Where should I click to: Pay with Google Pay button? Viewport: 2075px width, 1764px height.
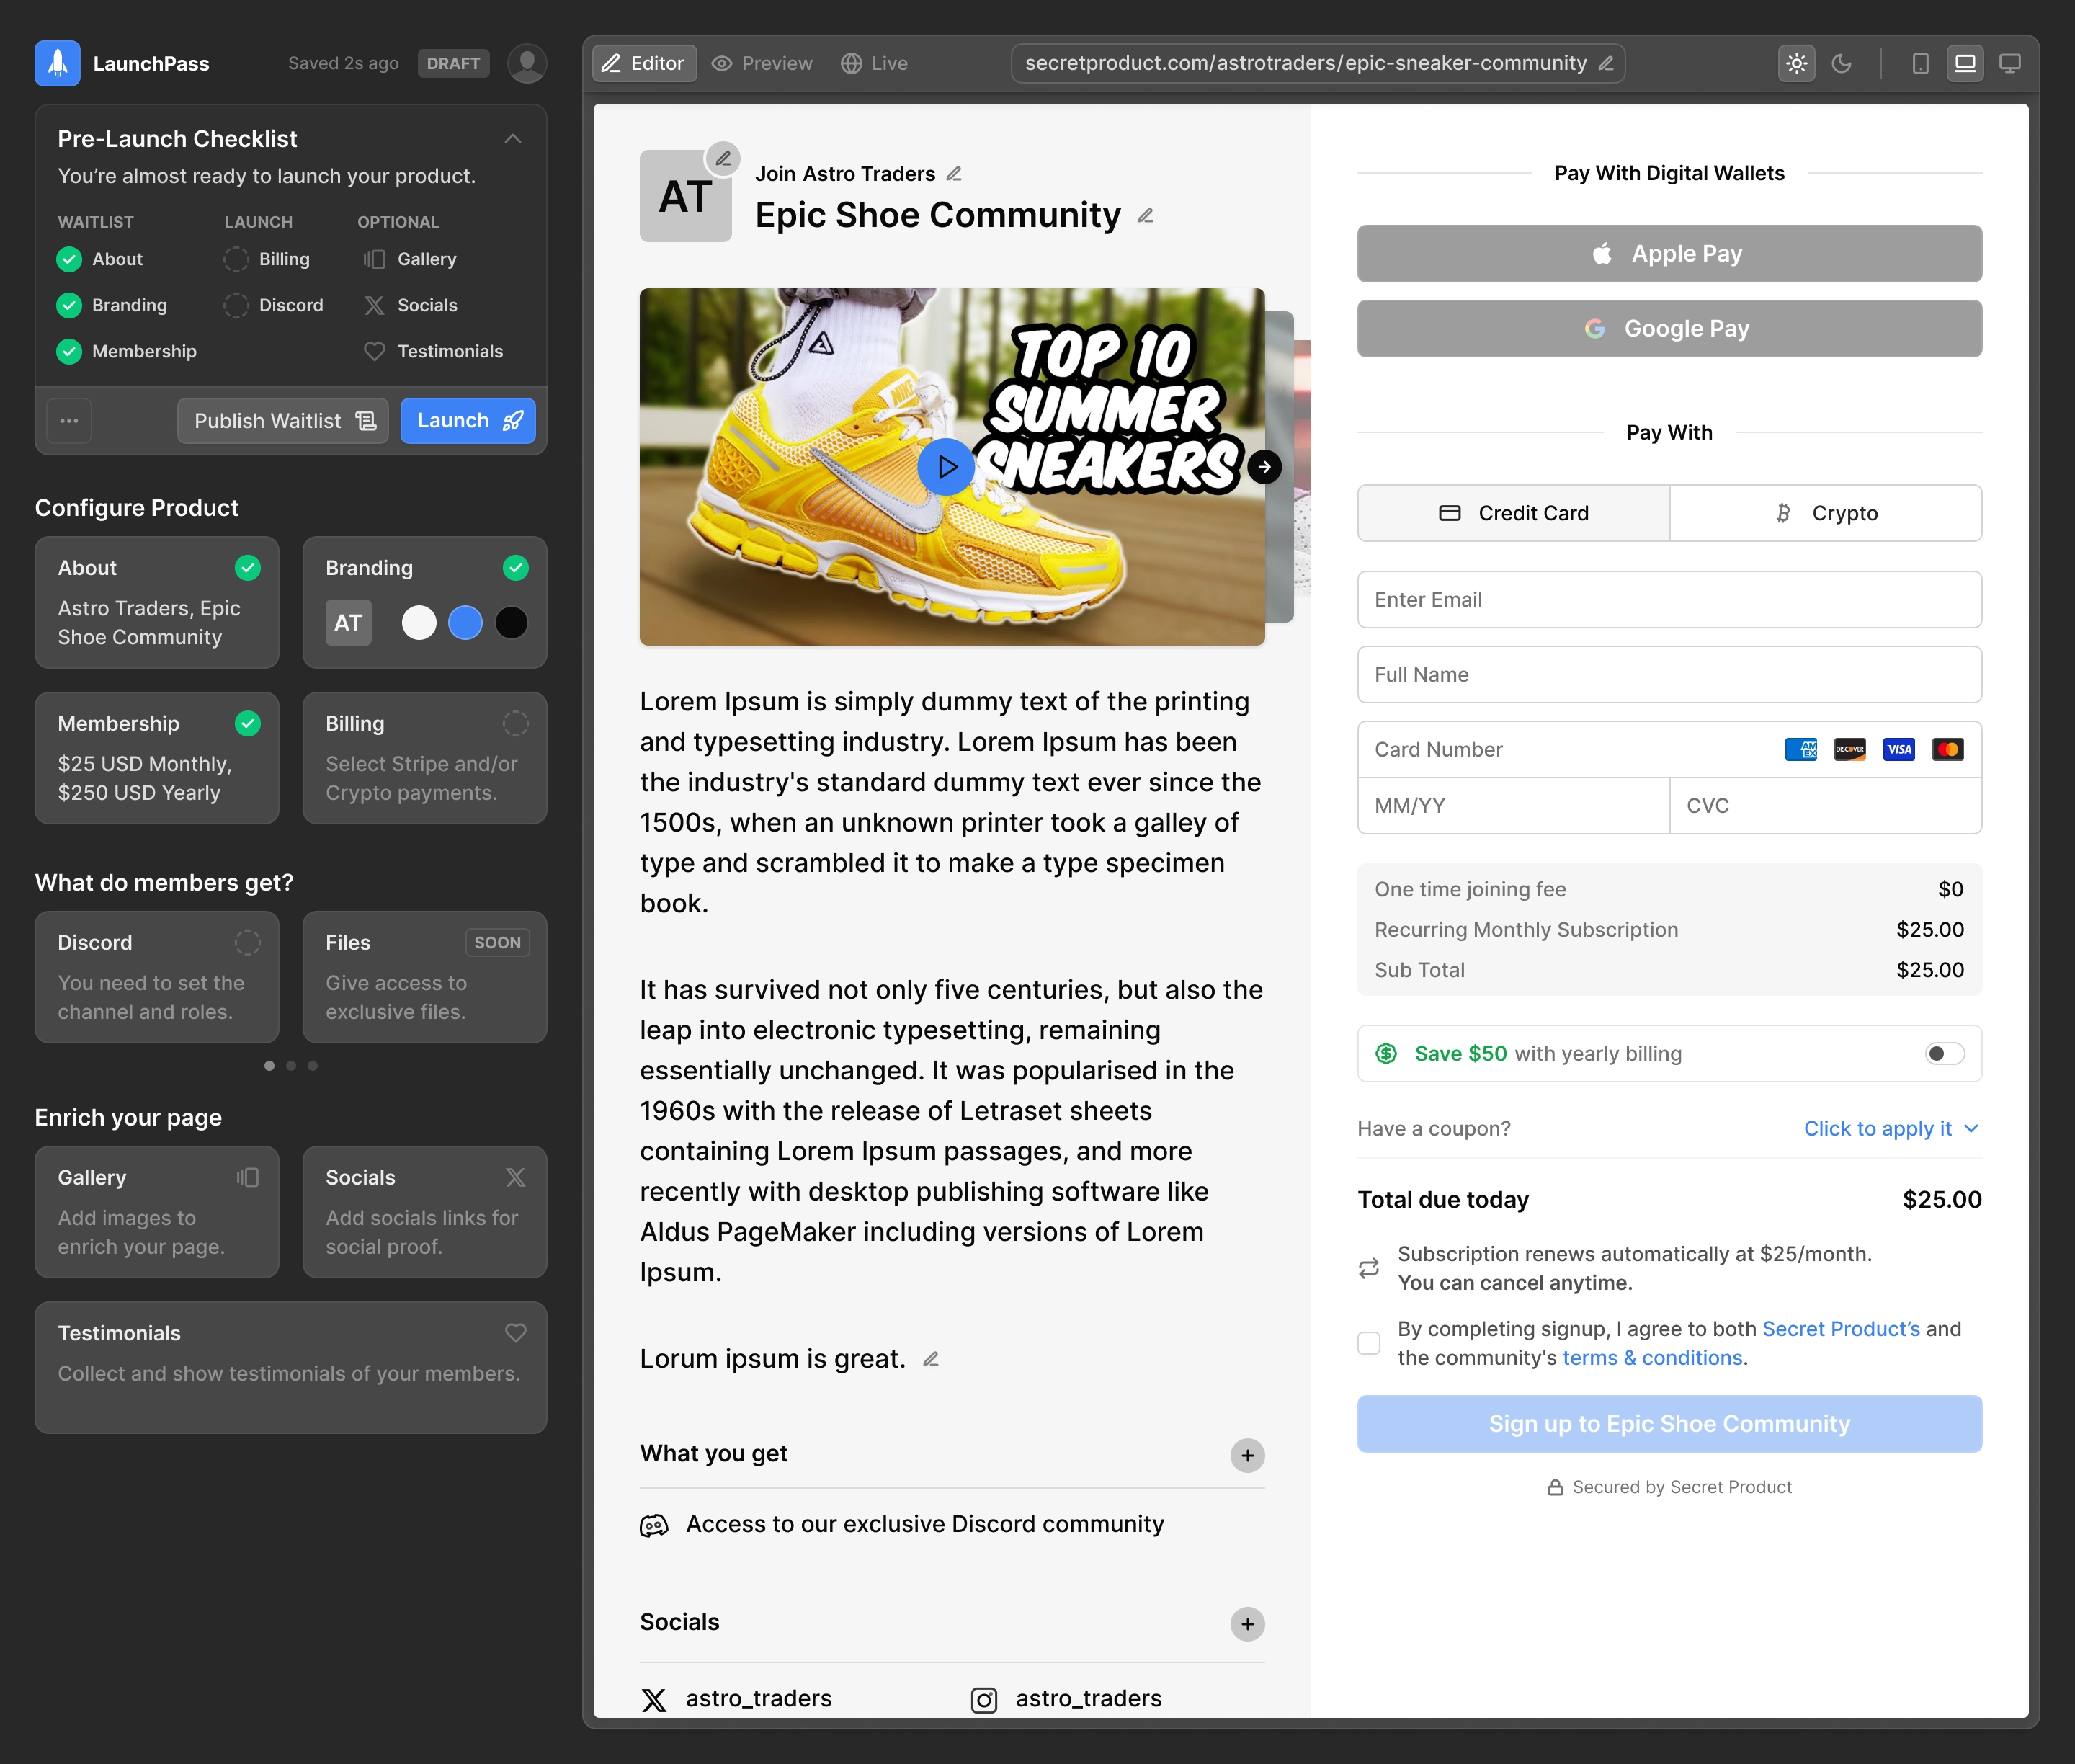(x=1669, y=329)
